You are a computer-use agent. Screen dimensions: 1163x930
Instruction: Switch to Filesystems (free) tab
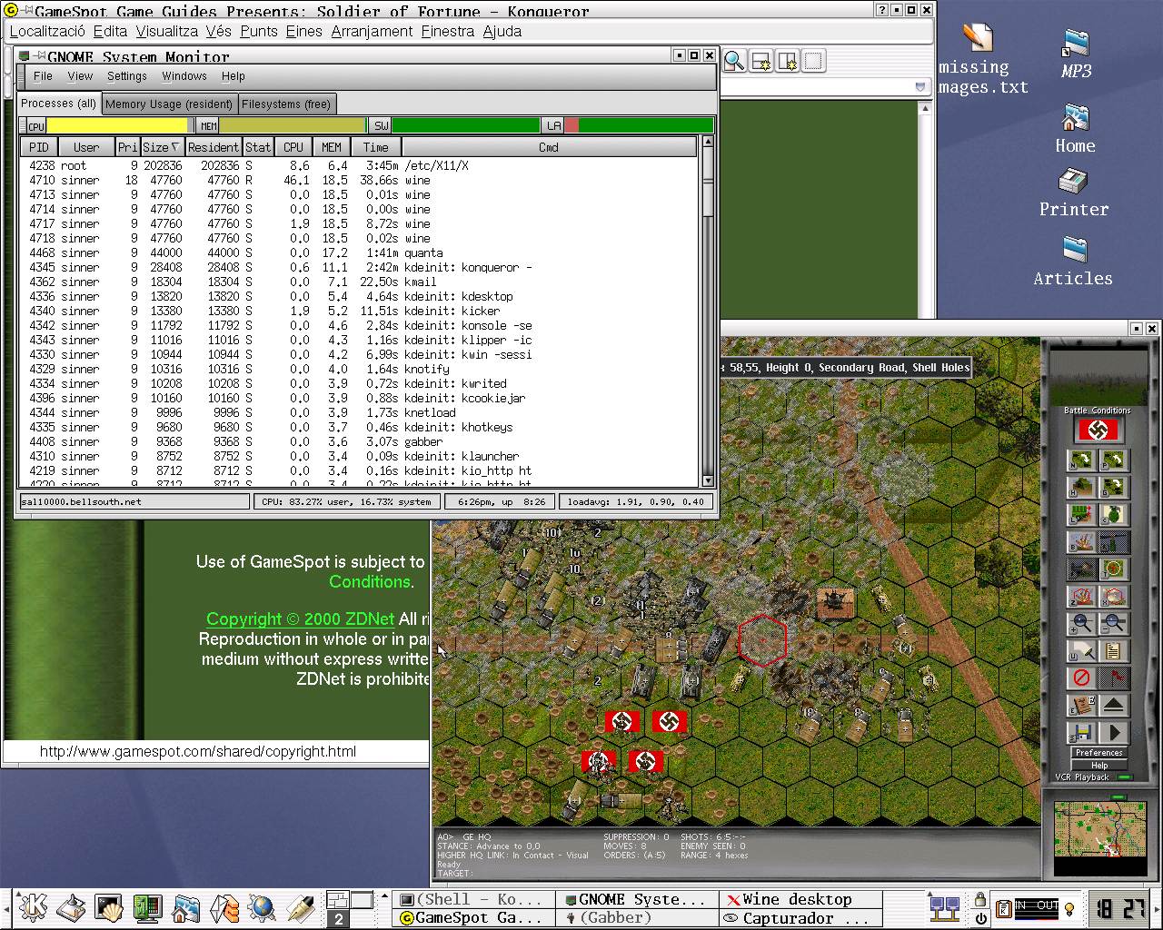click(286, 104)
